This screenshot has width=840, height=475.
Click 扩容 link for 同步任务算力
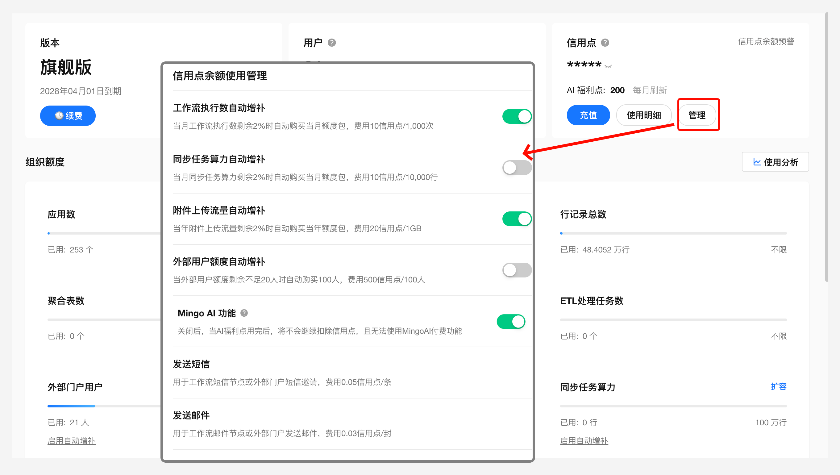pyautogui.click(x=779, y=387)
